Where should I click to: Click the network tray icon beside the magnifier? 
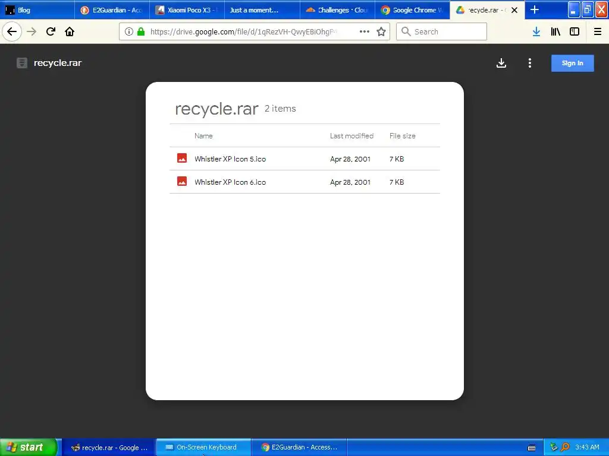(554, 447)
